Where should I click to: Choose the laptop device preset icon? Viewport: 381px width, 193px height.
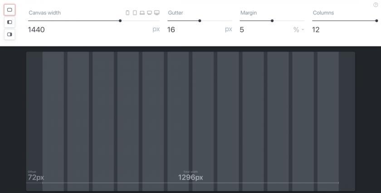142,13
